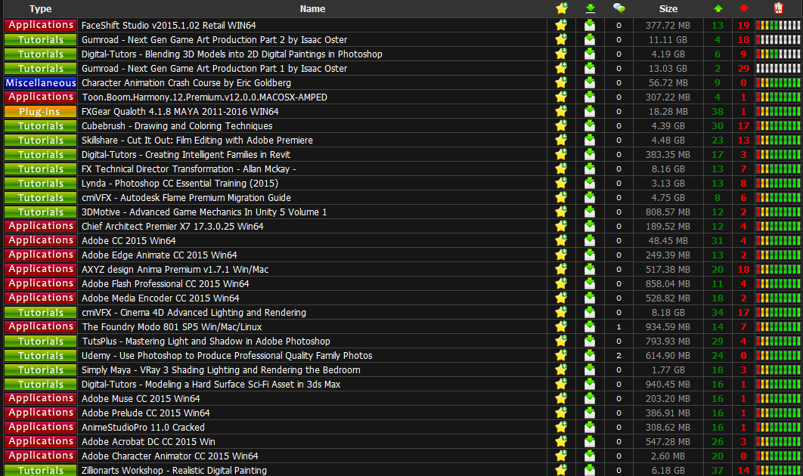Open Digital-Tutors Blending 3D Models link
The image size is (803, 476).
point(231,54)
